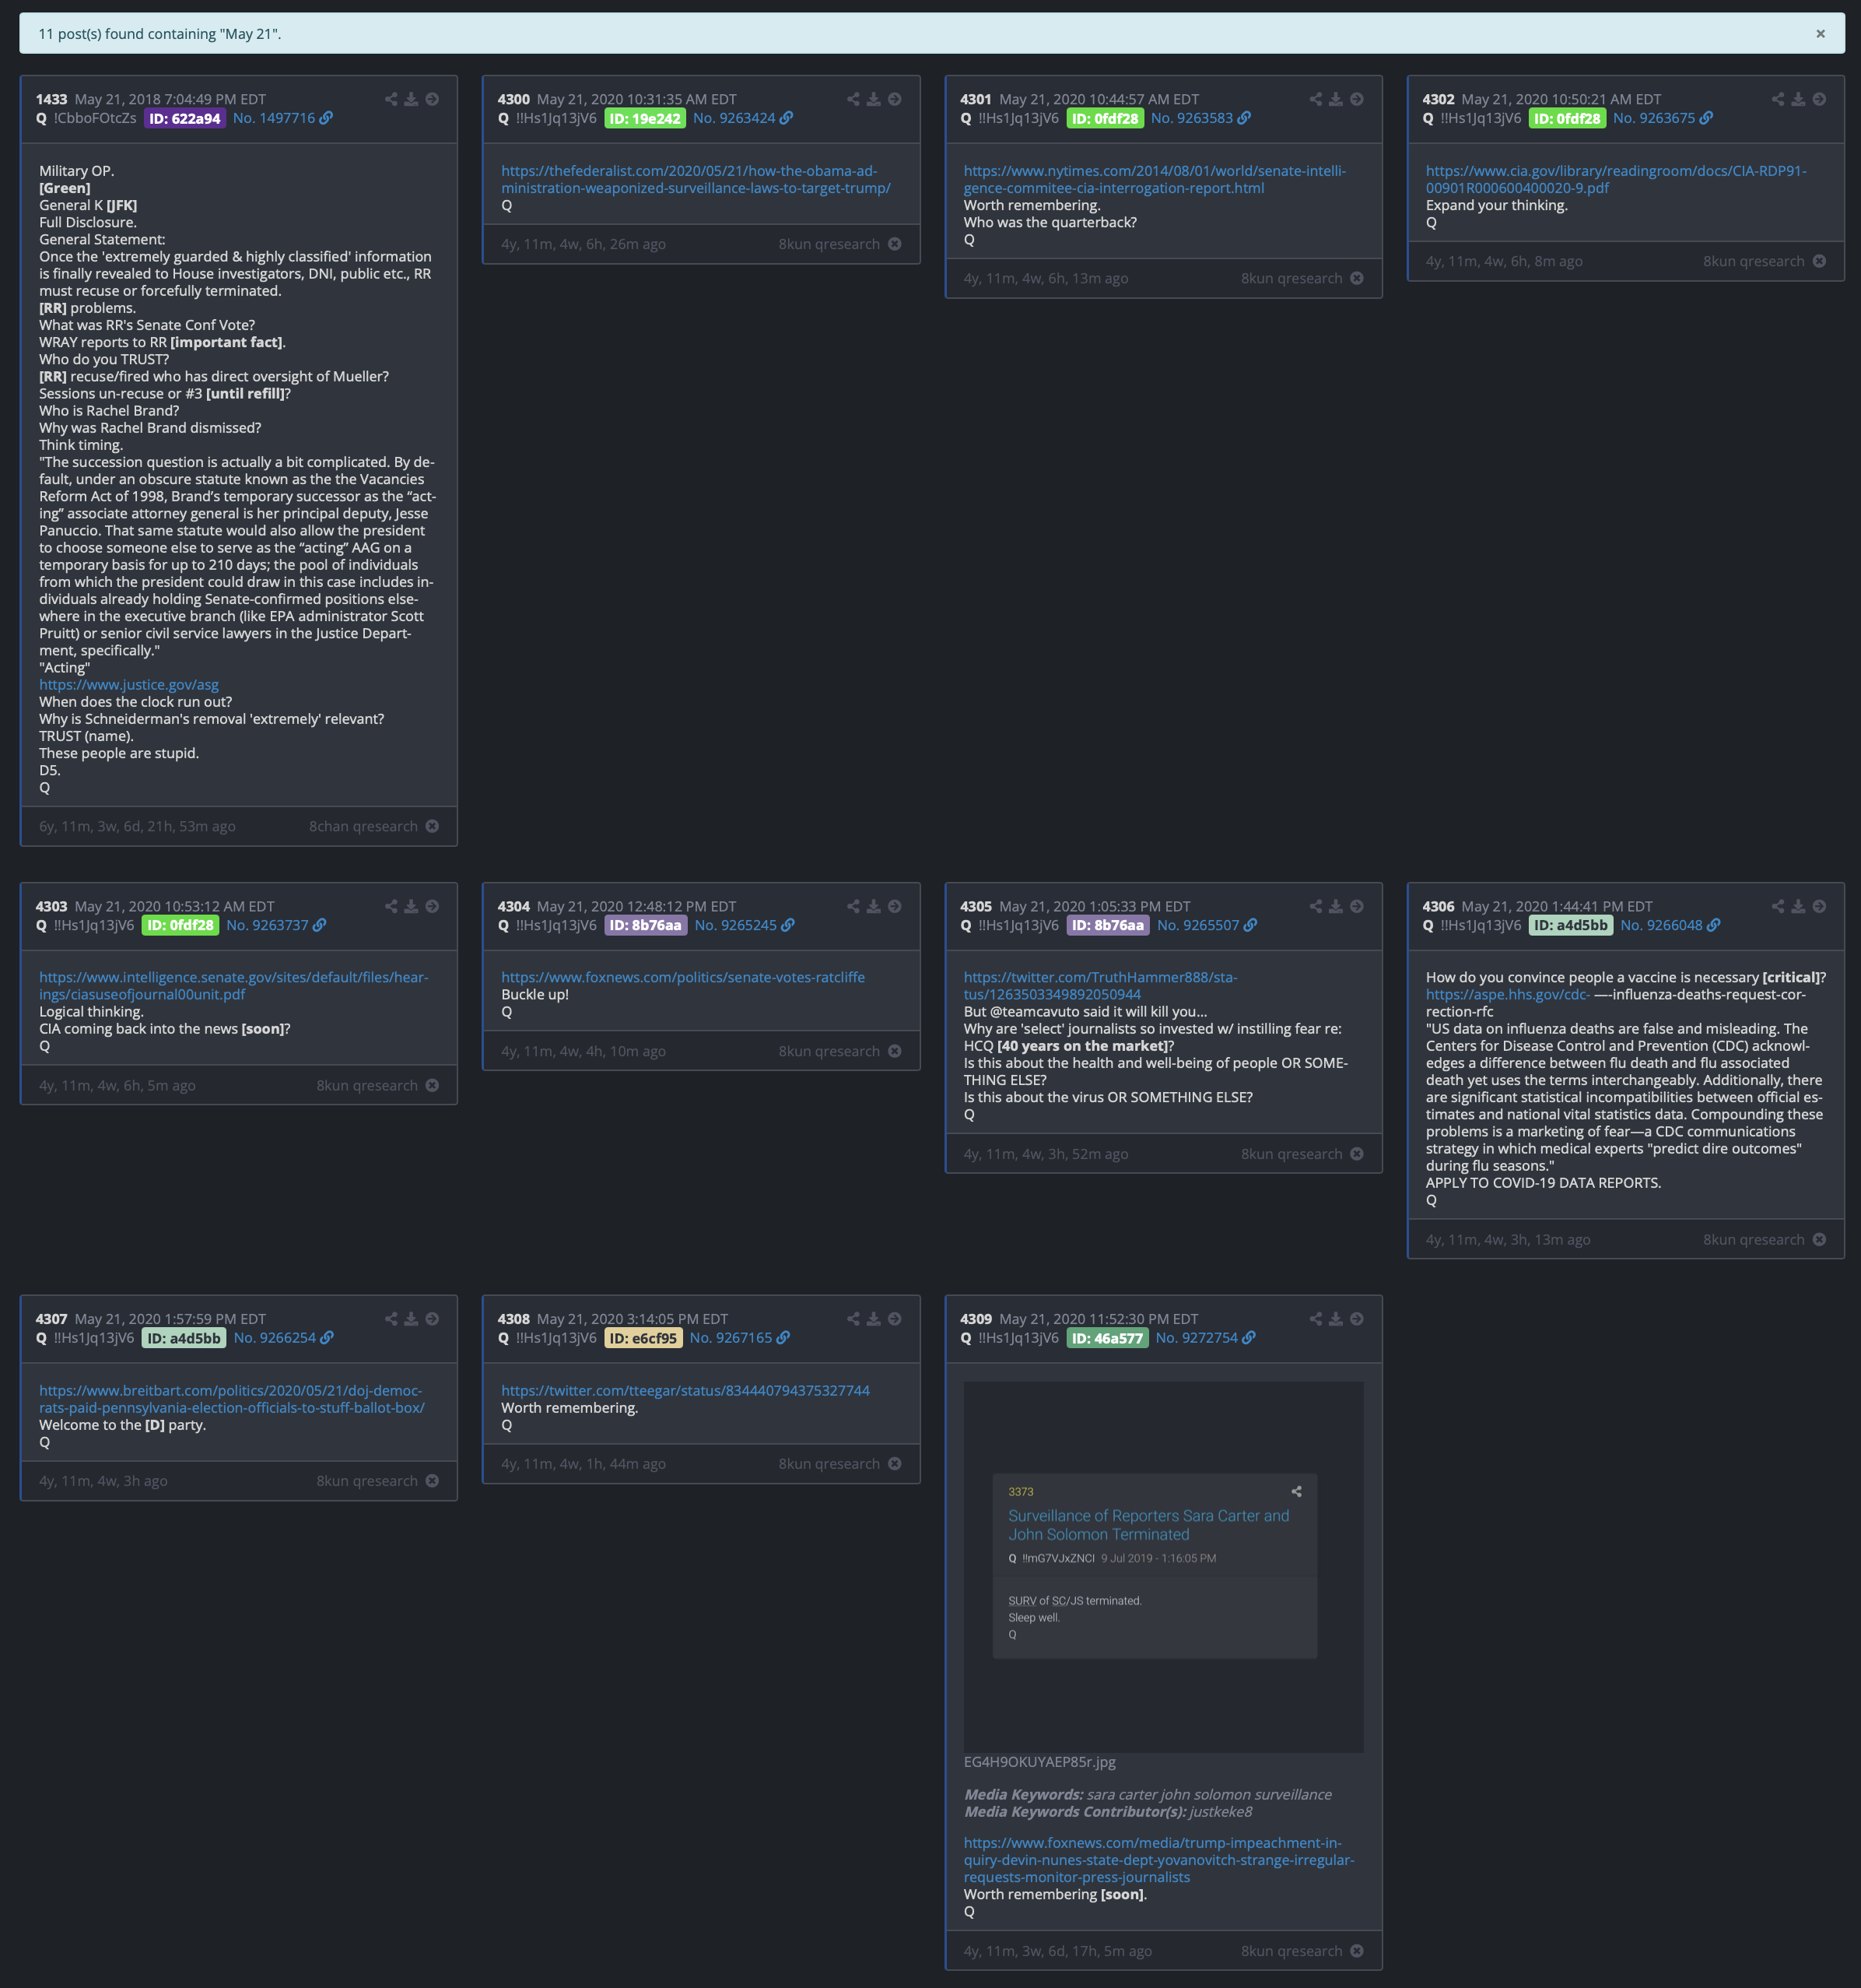Open the TruthHammer888 twitter link
1861x1988 pixels.
1100,986
